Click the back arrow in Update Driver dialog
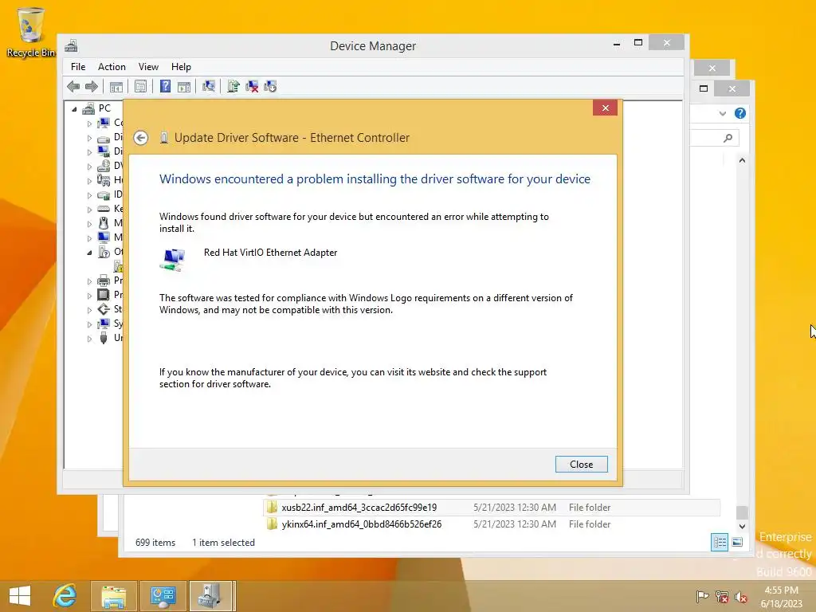816x612 pixels. point(140,138)
